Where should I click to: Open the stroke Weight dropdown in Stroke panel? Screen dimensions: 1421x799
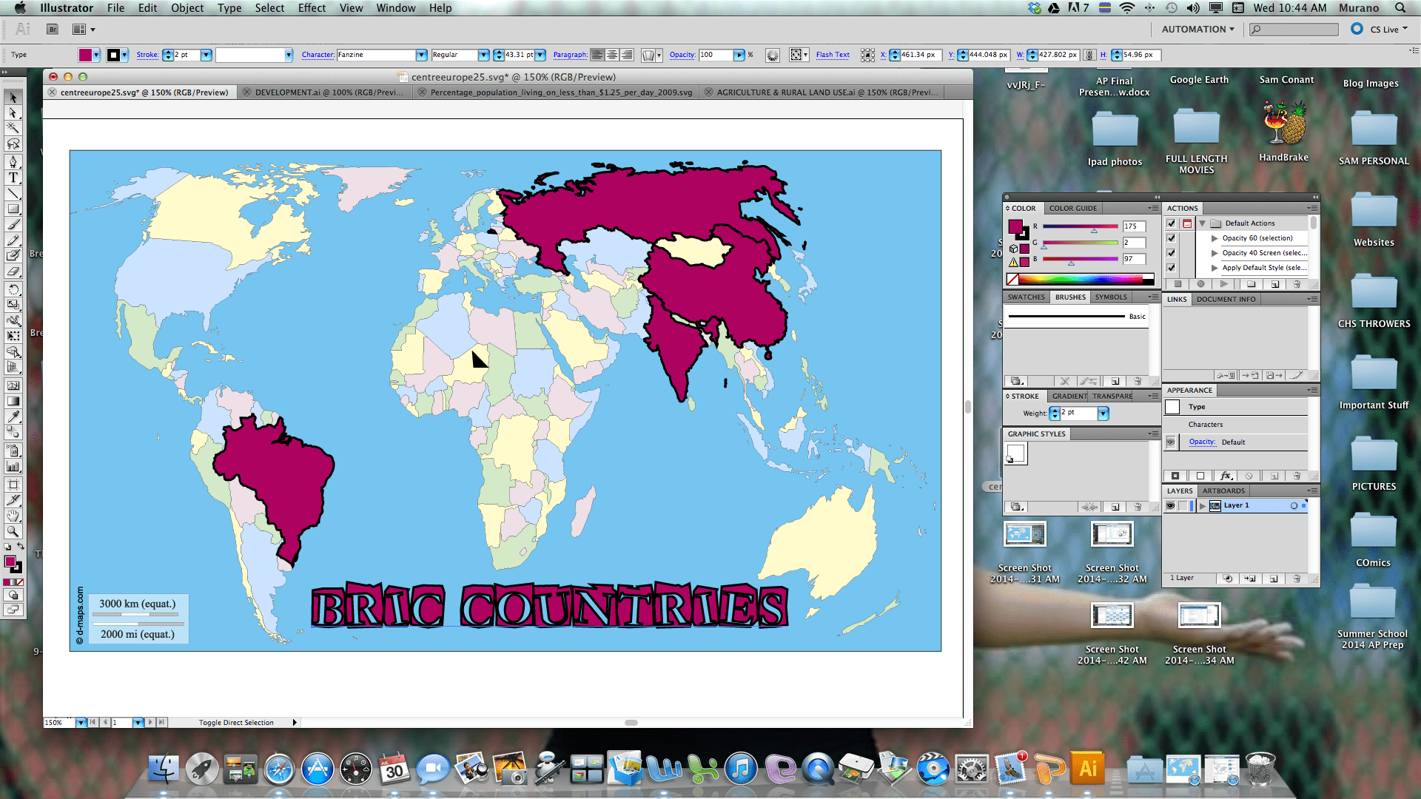[1103, 414]
